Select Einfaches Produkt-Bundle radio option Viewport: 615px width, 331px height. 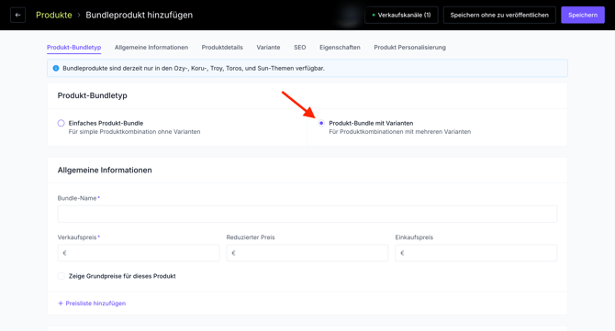pyautogui.click(x=61, y=123)
